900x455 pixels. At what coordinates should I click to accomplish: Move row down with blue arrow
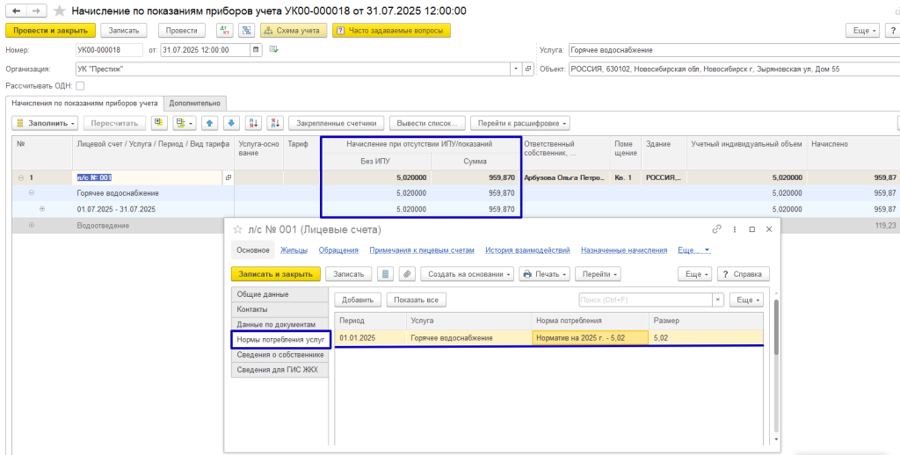230,123
